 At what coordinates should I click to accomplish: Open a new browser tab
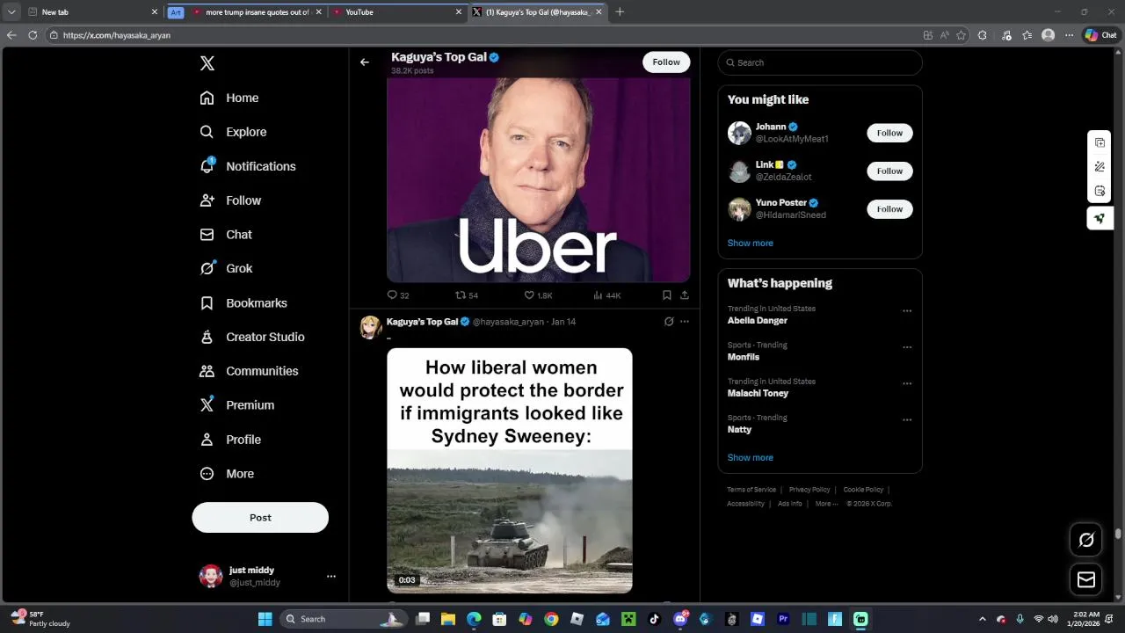[620, 12]
